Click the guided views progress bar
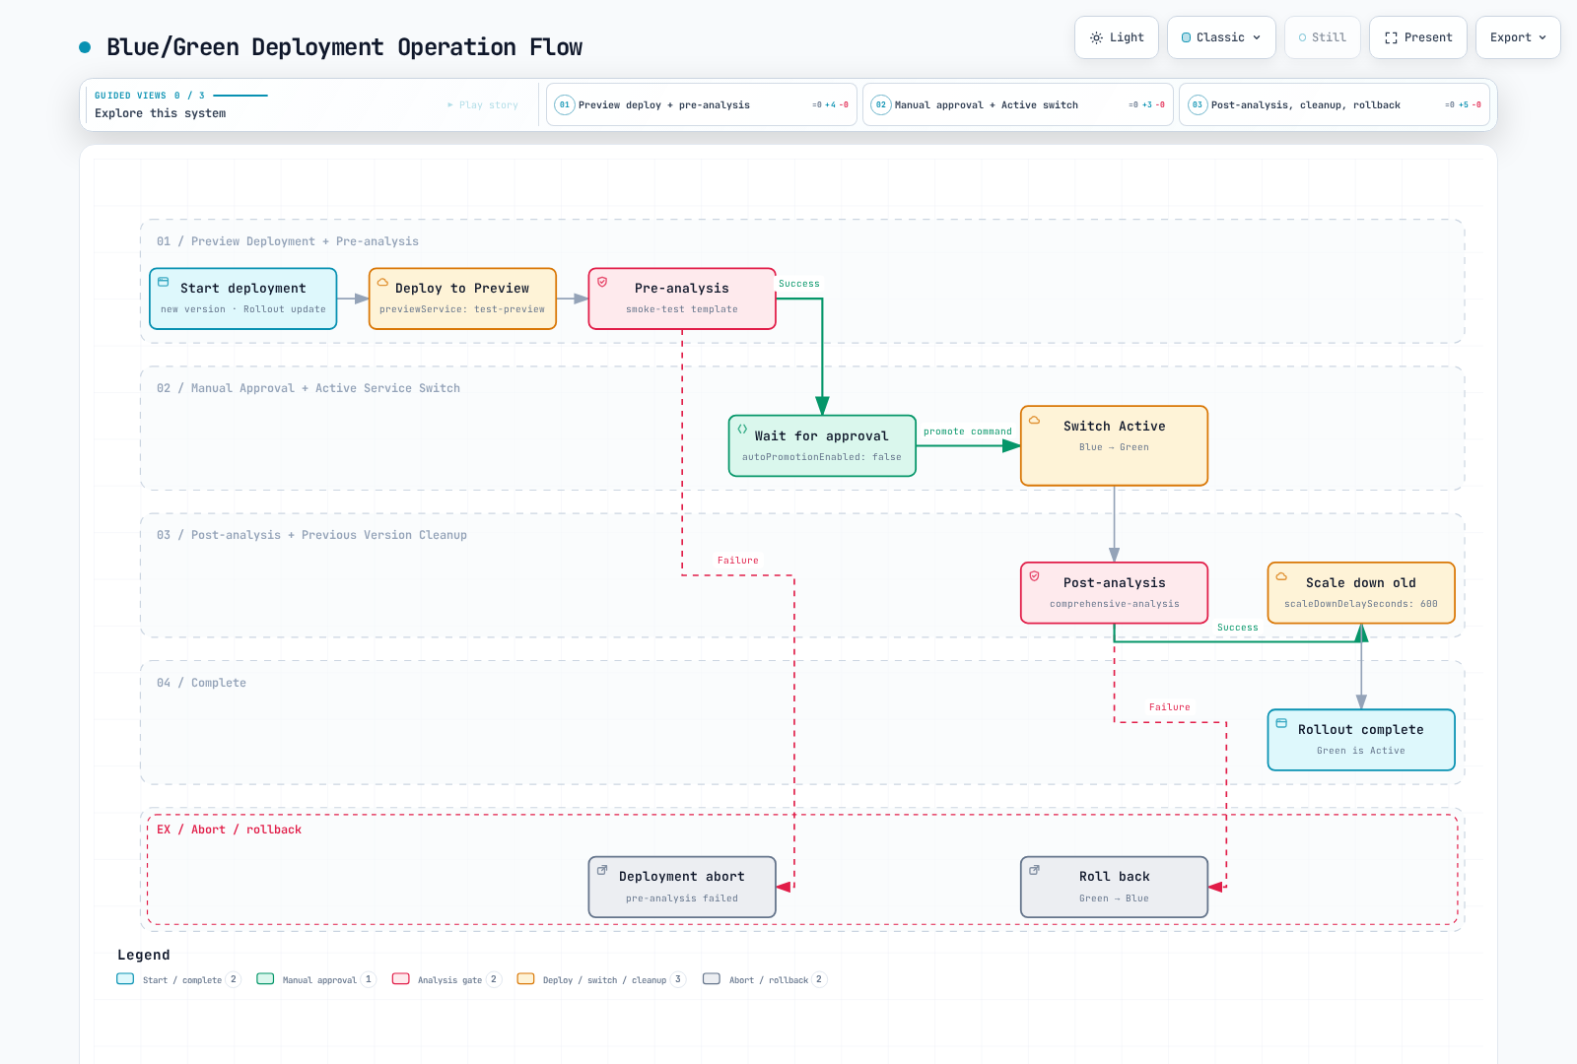The height and width of the screenshot is (1064, 1577). point(240,96)
